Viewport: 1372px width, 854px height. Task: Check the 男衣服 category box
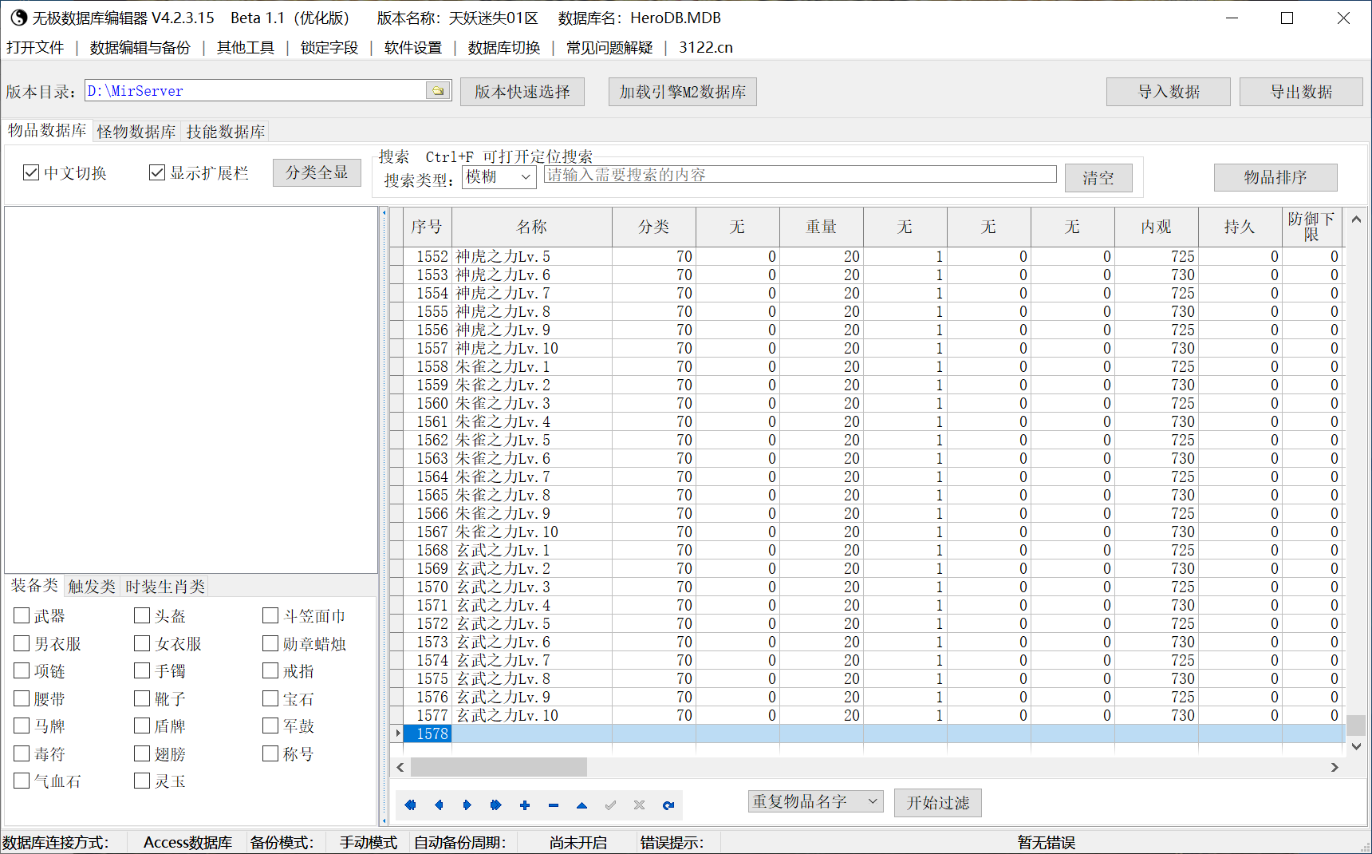[x=22, y=643]
